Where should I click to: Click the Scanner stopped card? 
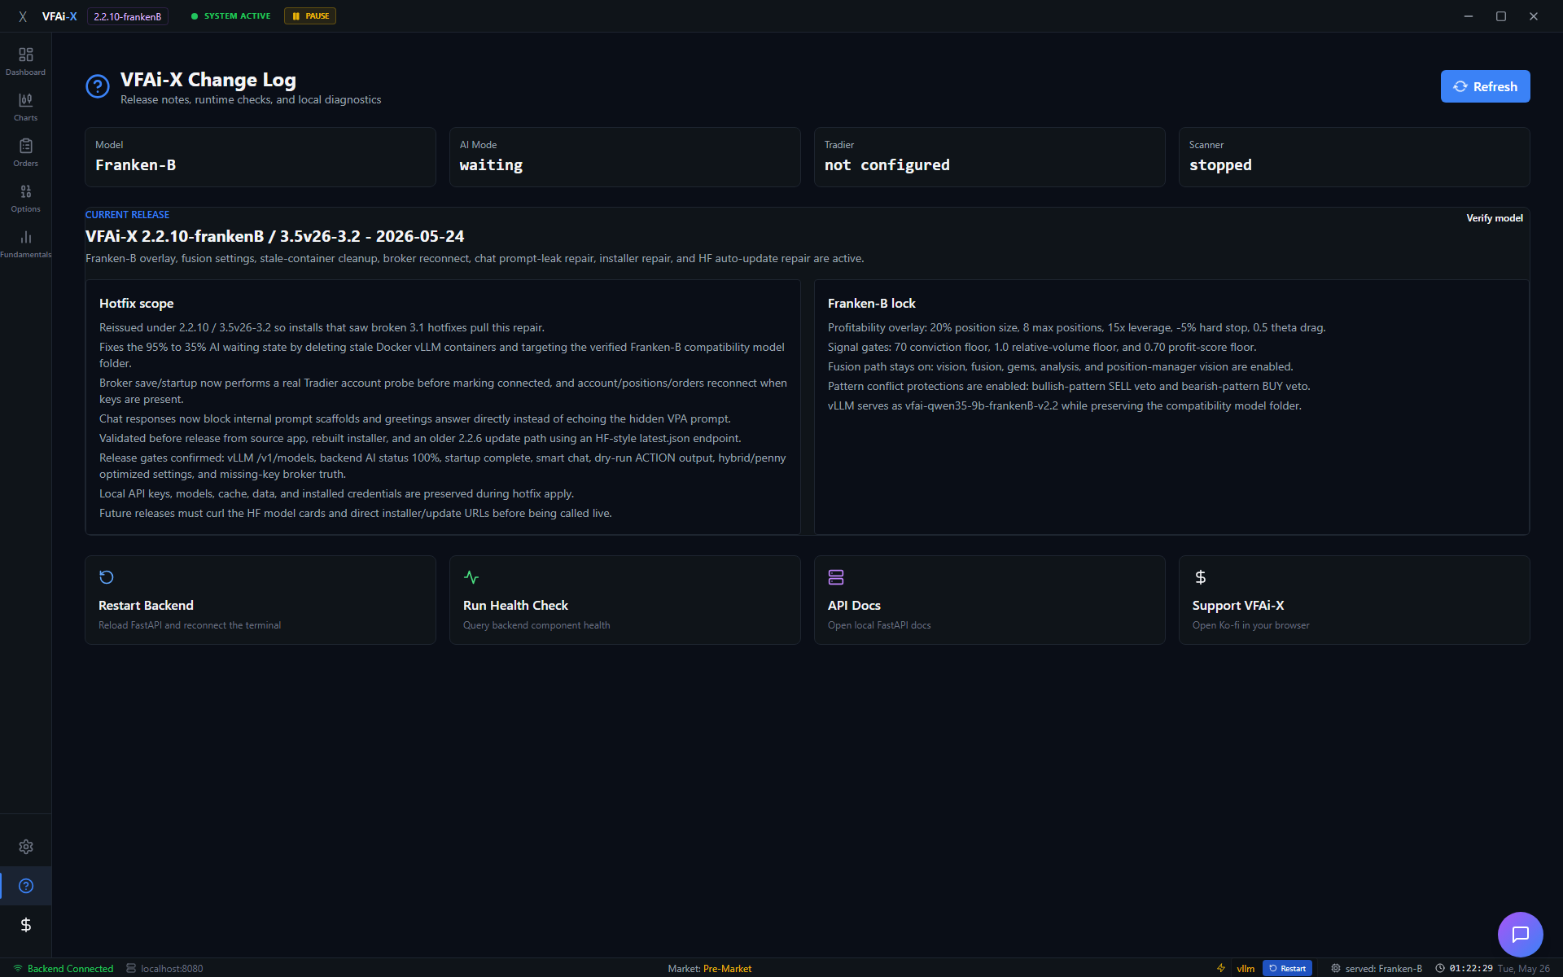(1355, 157)
